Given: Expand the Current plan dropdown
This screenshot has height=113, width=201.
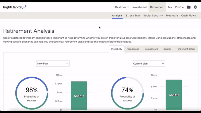Looking at the screenshot, I should (148, 64).
